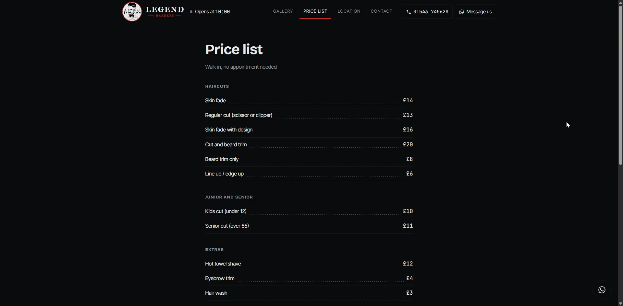Select Eyebrow trim item

(x=309, y=278)
